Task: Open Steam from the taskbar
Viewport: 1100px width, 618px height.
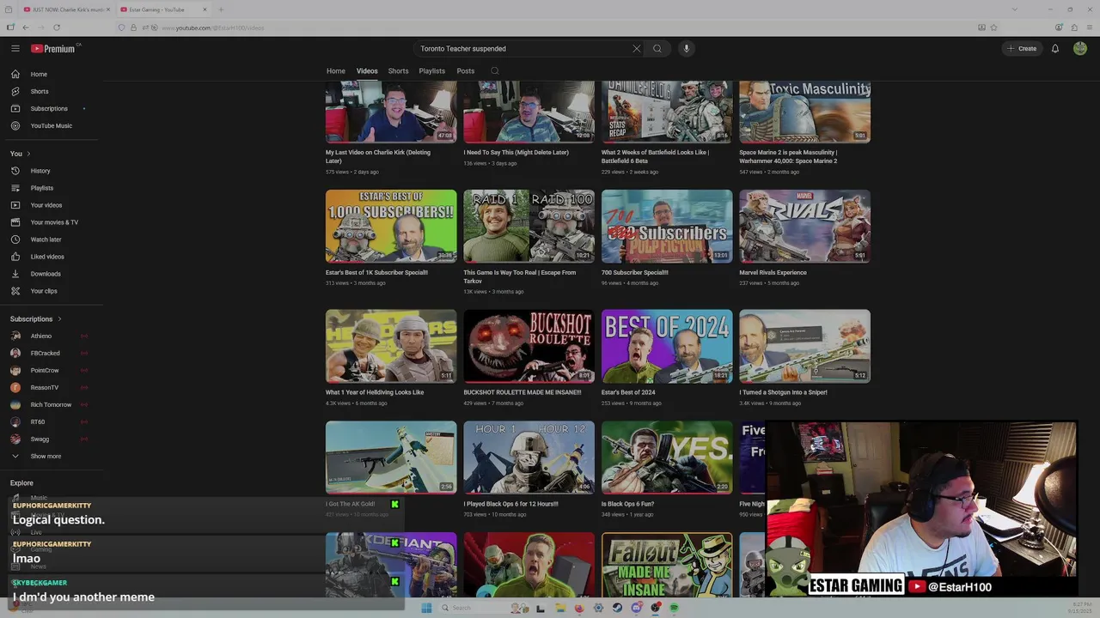Action: tap(617, 608)
